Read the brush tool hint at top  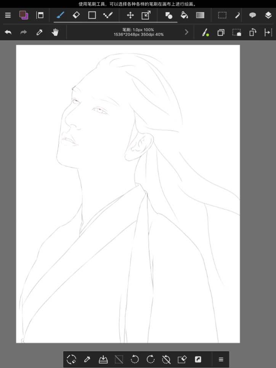click(138, 4)
